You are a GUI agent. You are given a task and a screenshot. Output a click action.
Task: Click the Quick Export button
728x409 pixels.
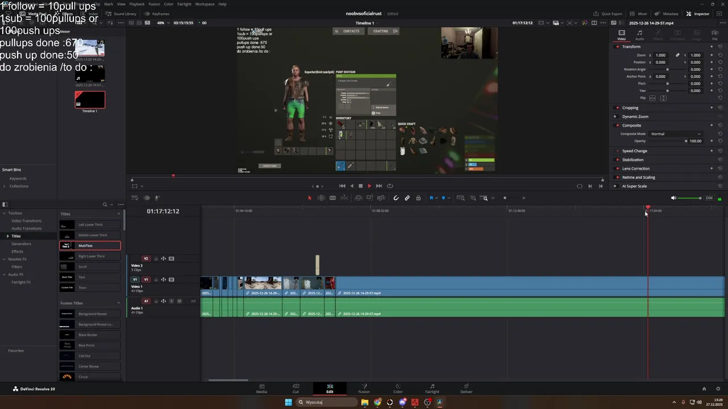pos(607,14)
